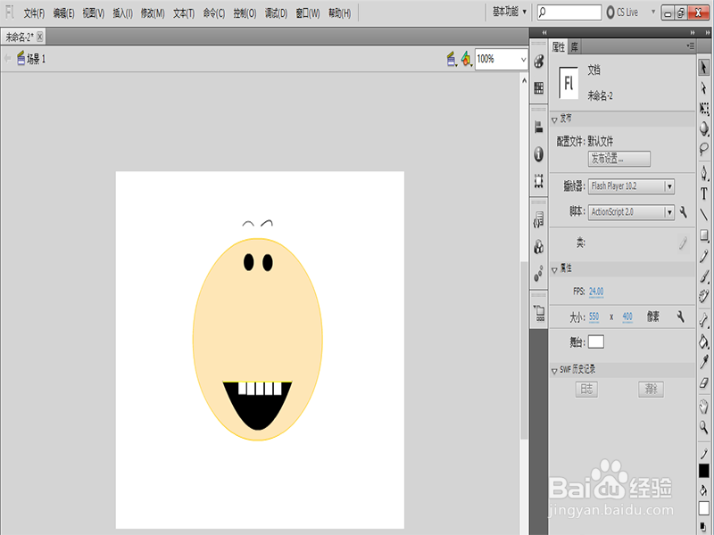This screenshot has width=714, height=535.
Task: Activate the Eraser tool
Action: click(704, 383)
